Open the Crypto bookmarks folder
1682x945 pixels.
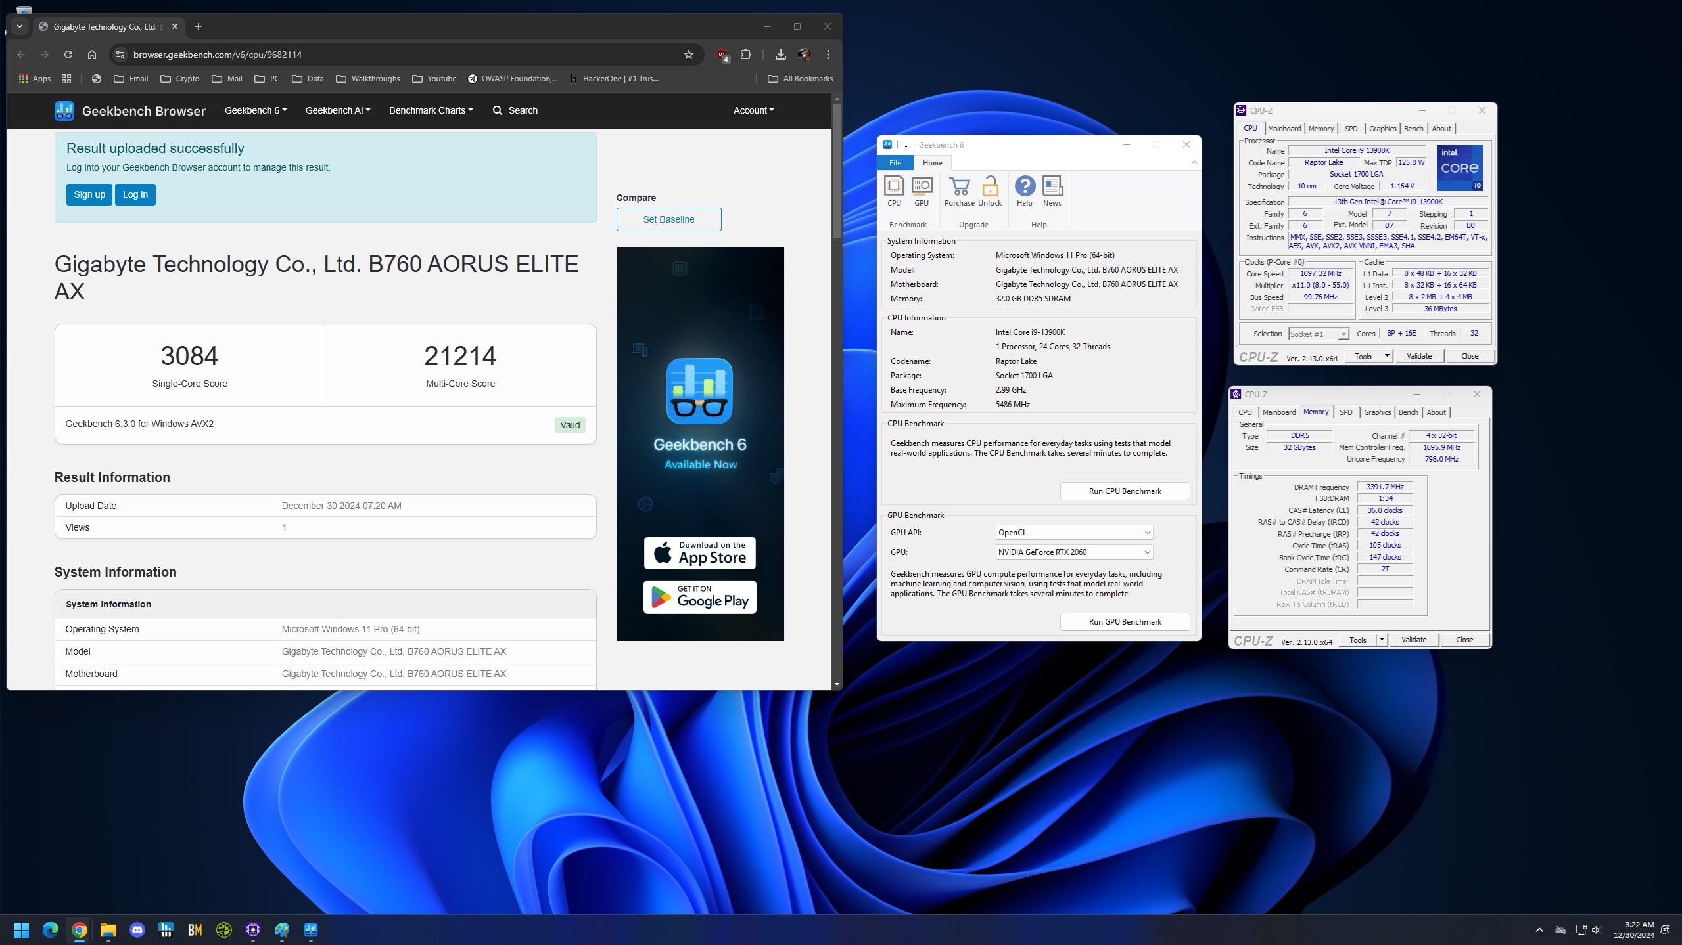pyautogui.click(x=179, y=79)
